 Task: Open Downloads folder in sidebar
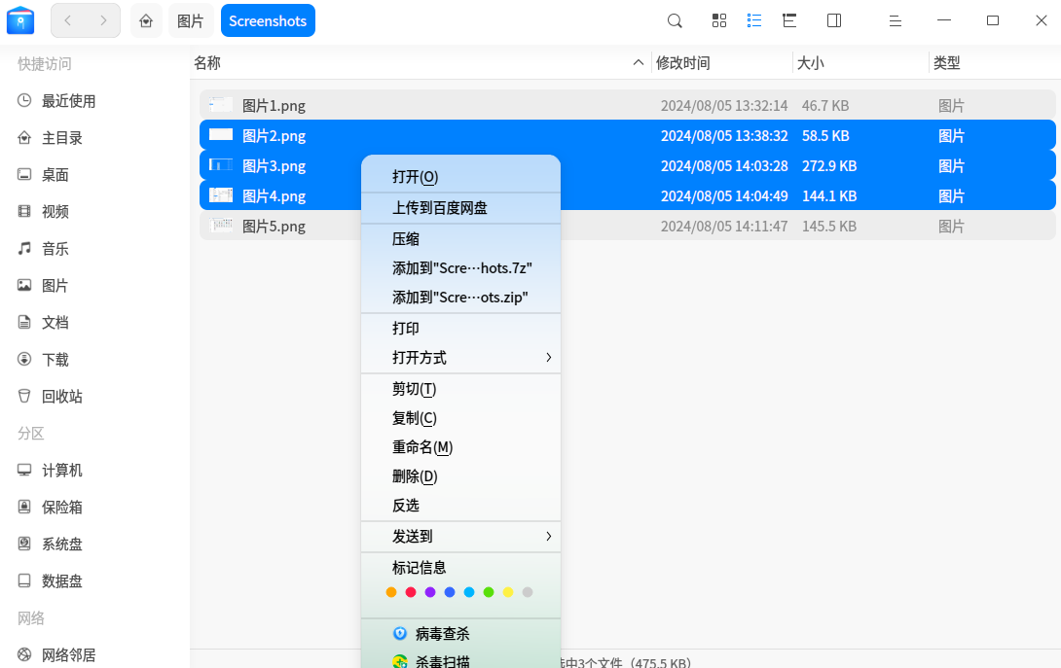click(x=55, y=360)
